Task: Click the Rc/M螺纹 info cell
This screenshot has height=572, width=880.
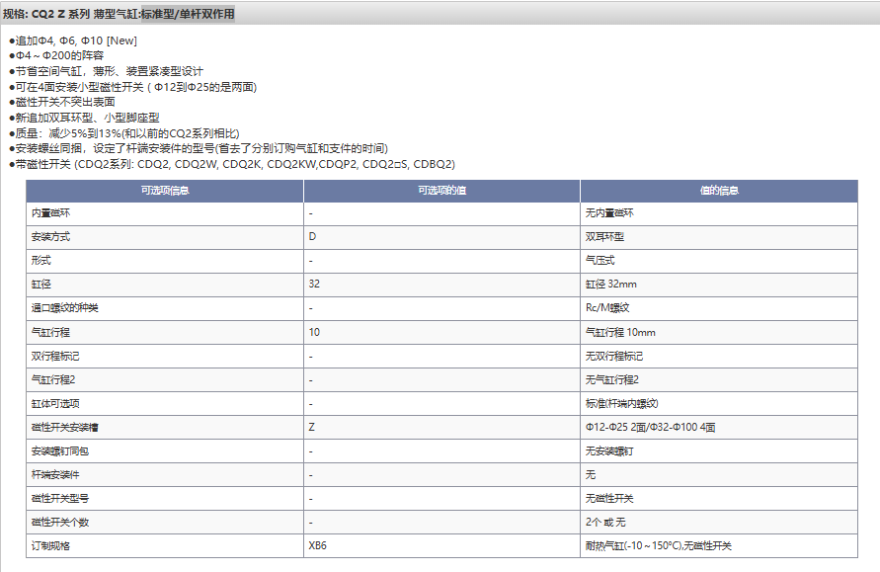Action: coord(607,309)
